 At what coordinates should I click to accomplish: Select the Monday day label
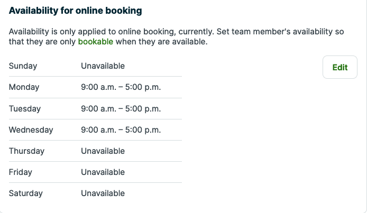[24, 87]
